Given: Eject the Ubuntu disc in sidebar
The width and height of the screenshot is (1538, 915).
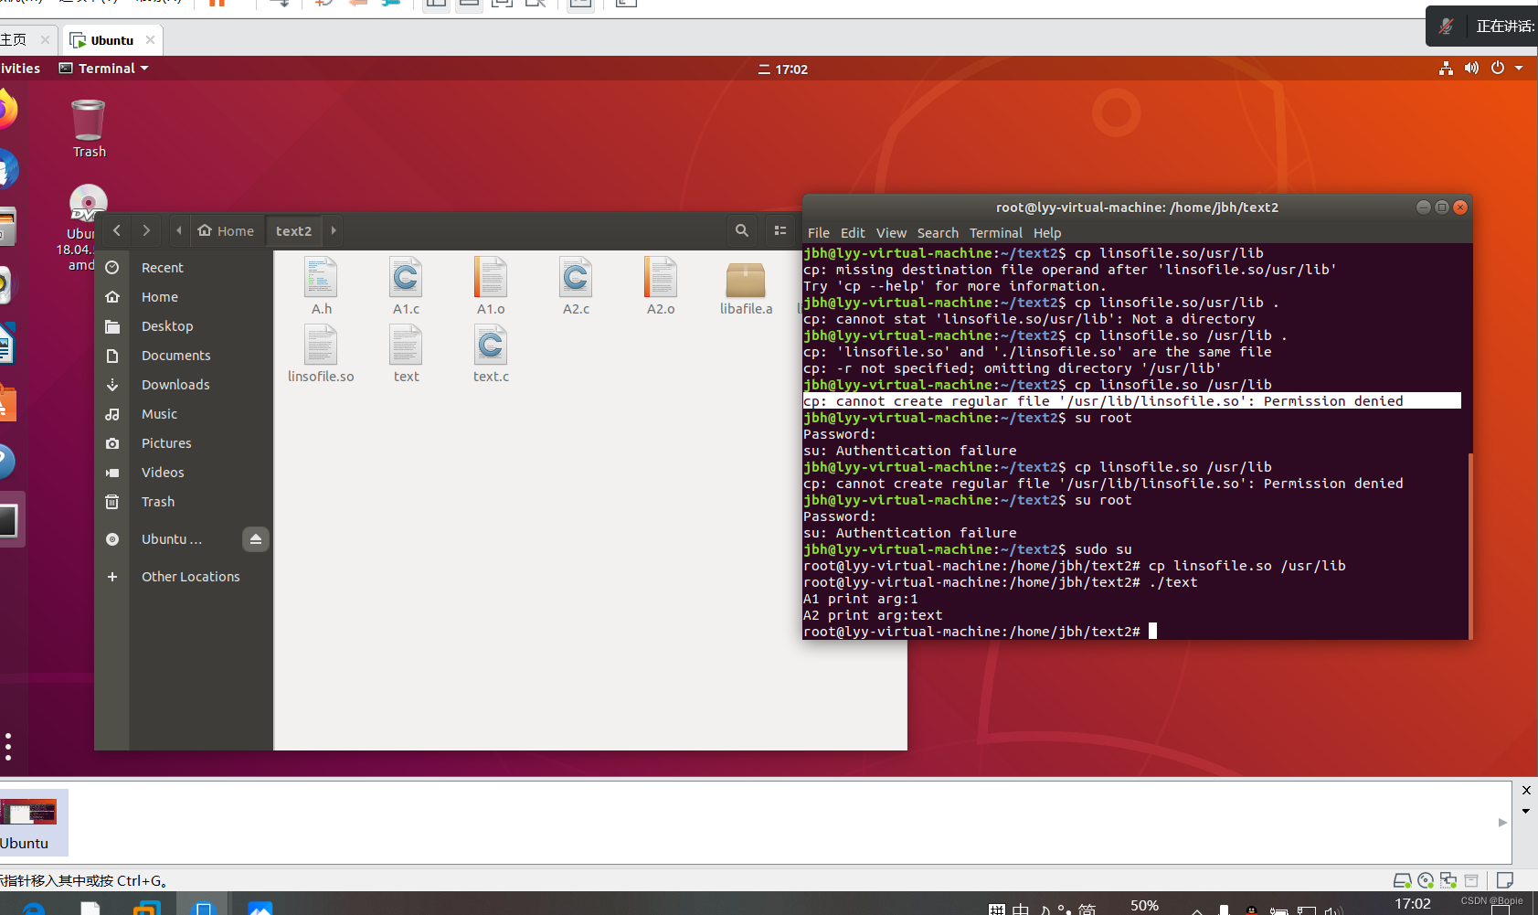Looking at the screenshot, I should [x=256, y=539].
